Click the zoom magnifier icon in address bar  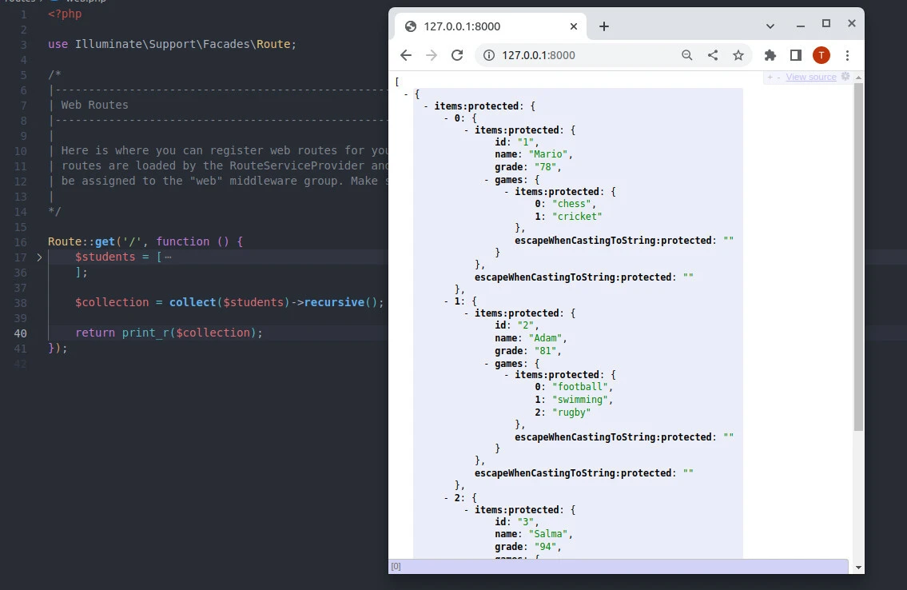[687, 55]
